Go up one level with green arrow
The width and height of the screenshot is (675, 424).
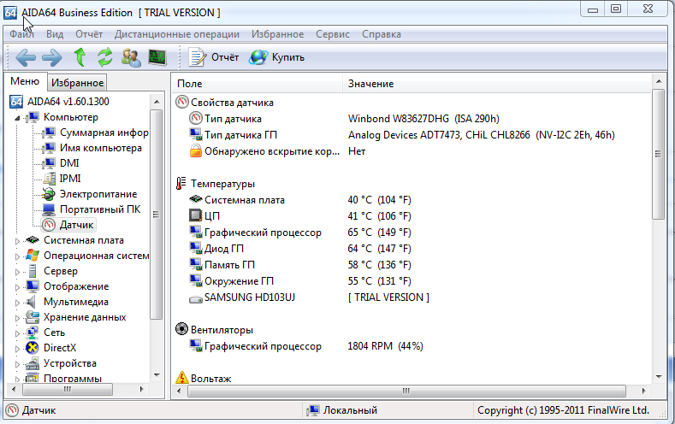tap(80, 57)
